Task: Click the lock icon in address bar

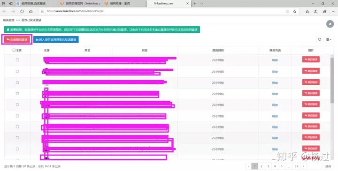Action: click(x=42, y=11)
